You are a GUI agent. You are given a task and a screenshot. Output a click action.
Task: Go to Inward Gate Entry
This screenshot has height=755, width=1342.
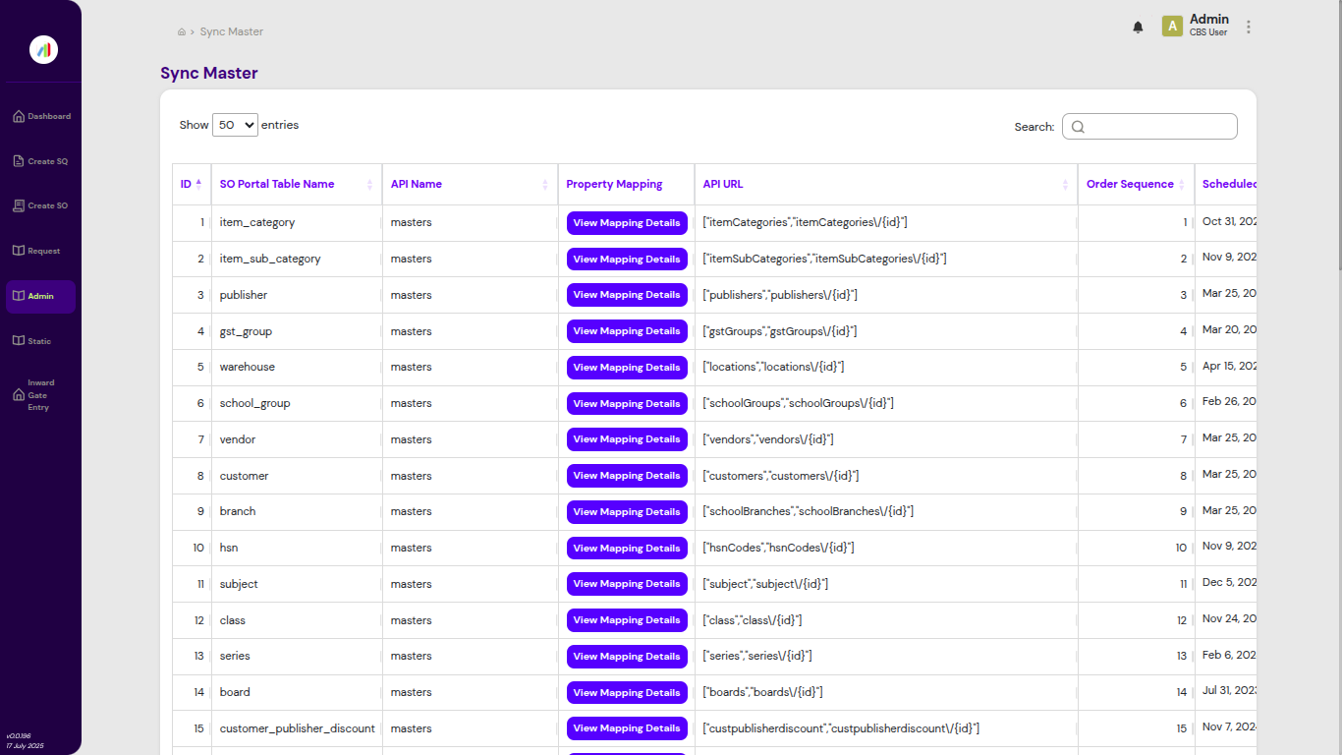[x=40, y=394]
